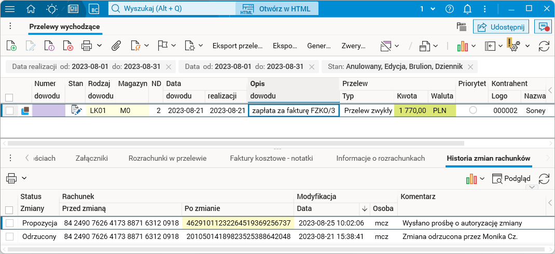
Task: Open the hamburger main menu
Action: (x=9, y=9)
